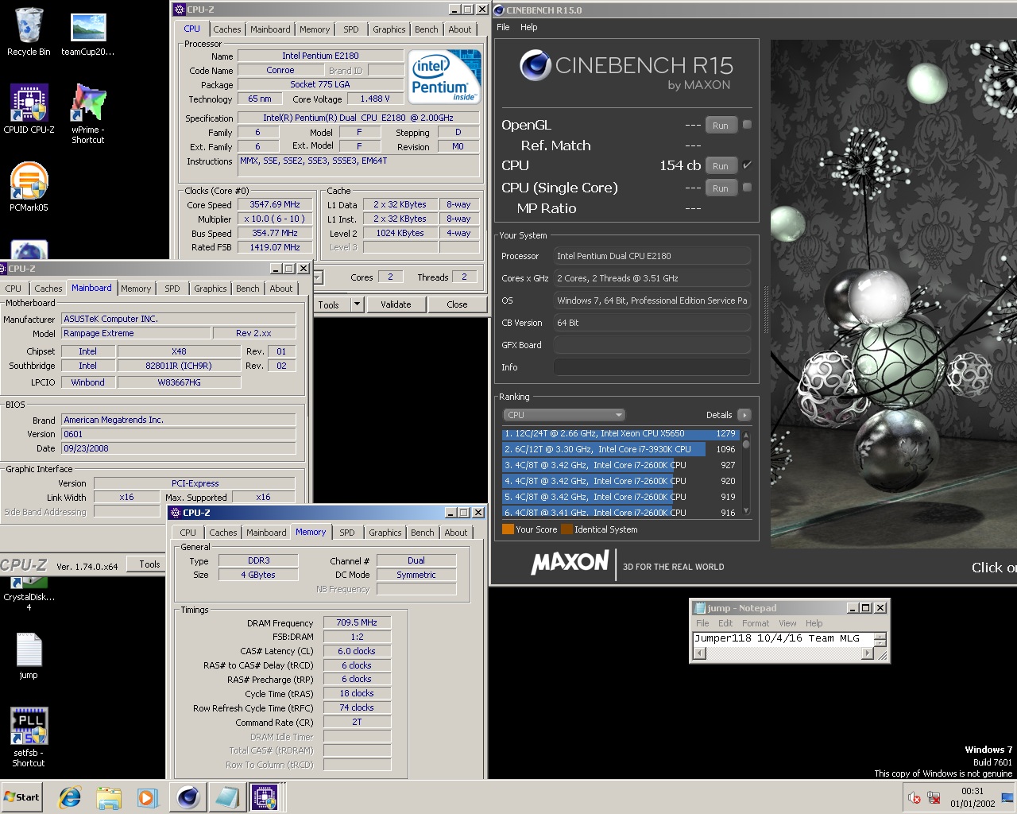The width and height of the screenshot is (1017, 814).
Task: Select SPD tab in Memory CPU-Z window
Action: click(347, 533)
